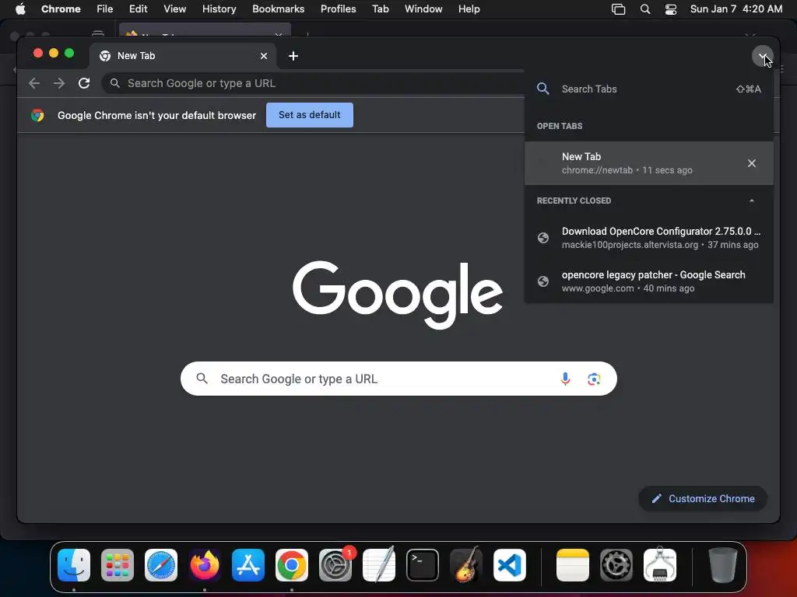Select the New Tab browser tab
The image size is (797, 597).
[x=183, y=56]
